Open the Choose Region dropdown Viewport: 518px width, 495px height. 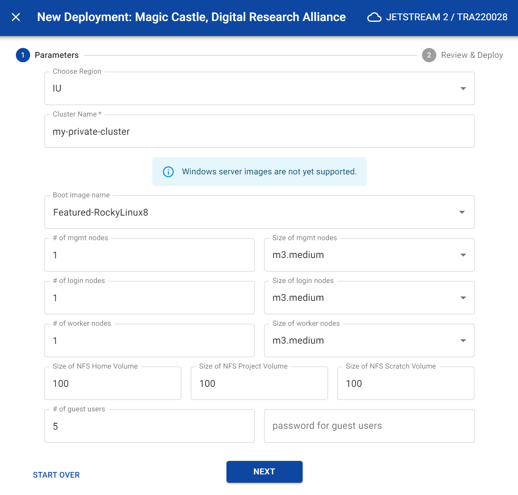click(x=259, y=88)
